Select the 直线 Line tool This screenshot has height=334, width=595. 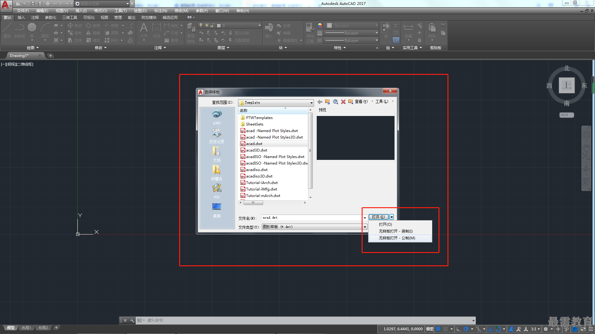click(7, 30)
